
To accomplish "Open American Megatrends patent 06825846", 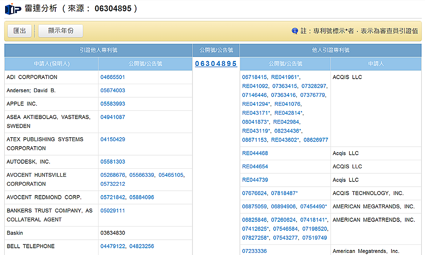I will click(x=255, y=219).
